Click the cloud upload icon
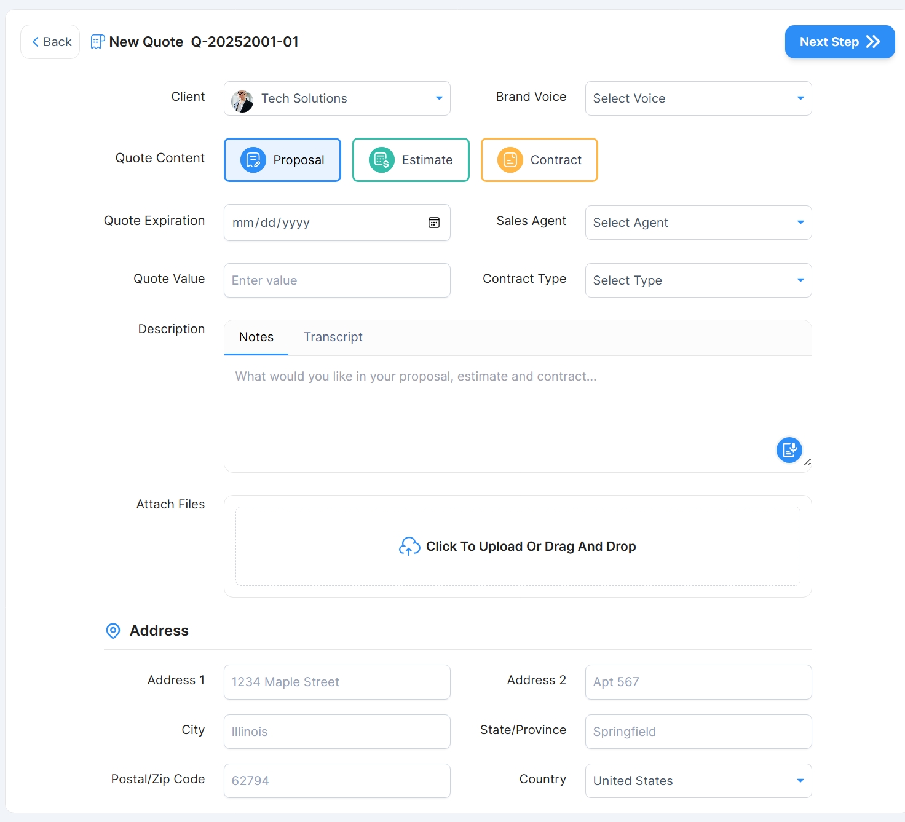The image size is (905, 822). coord(409,546)
